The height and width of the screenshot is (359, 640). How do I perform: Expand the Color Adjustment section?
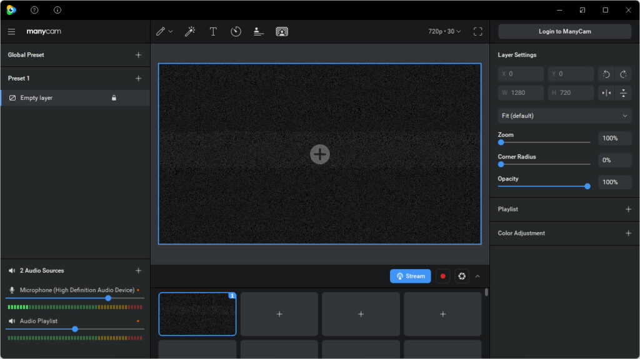coord(628,234)
